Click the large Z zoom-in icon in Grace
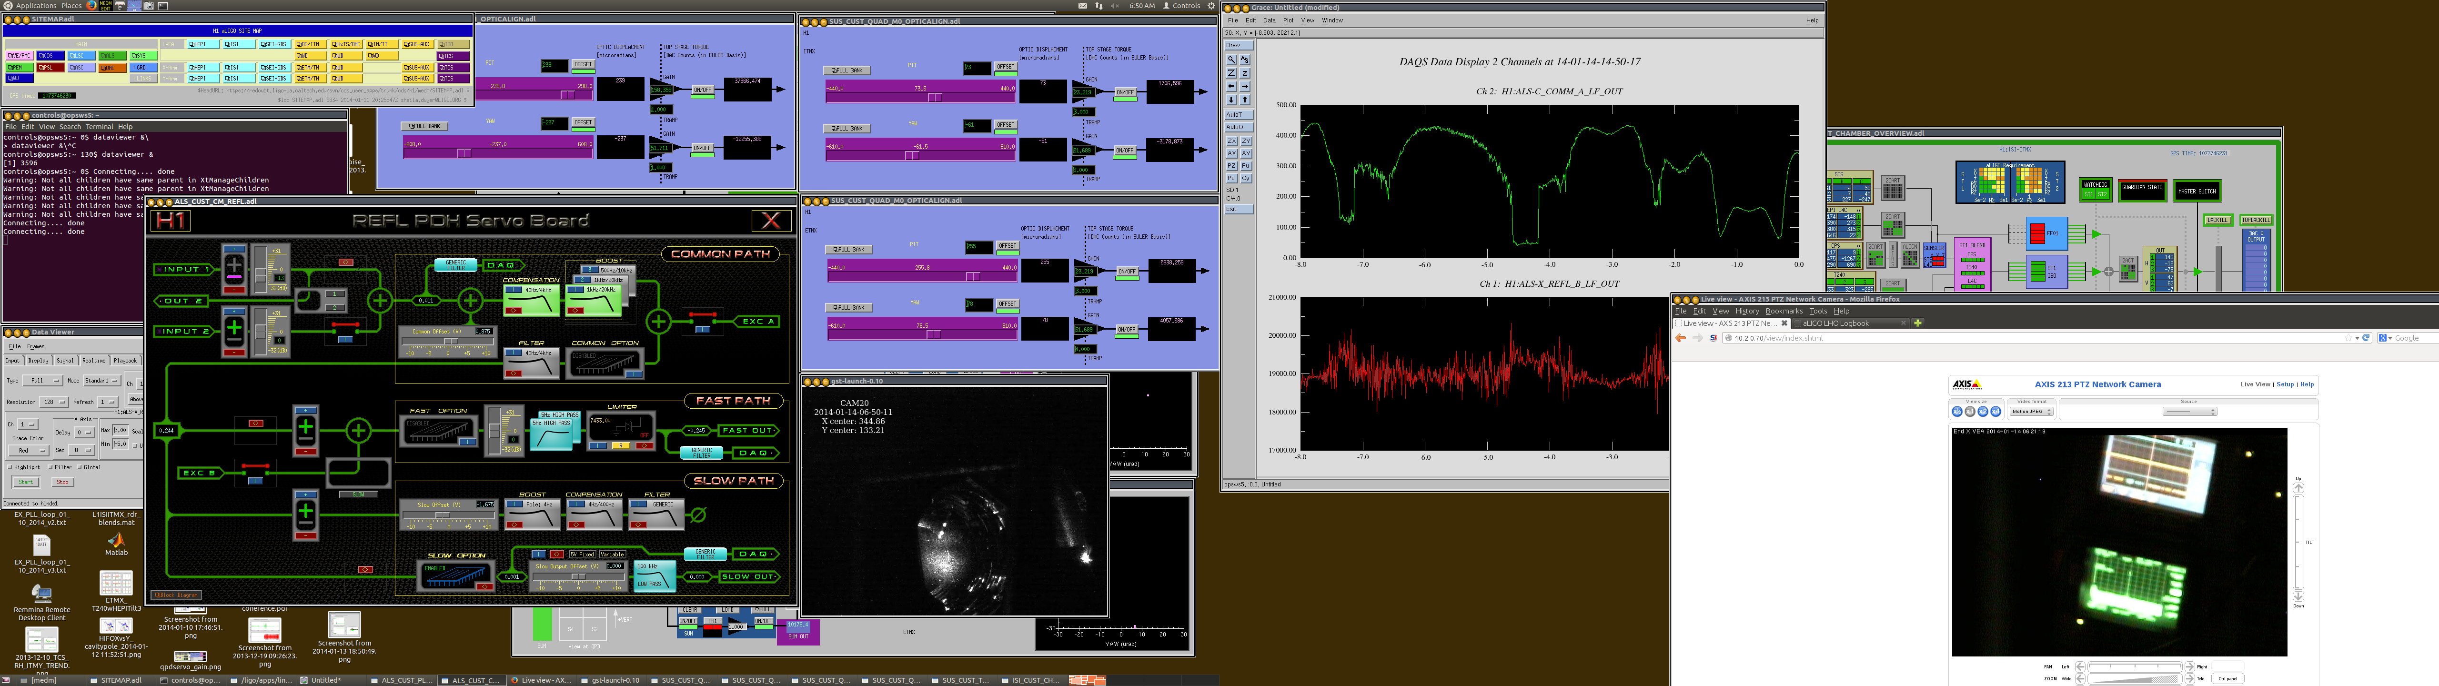The width and height of the screenshot is (2439, 686). point(1232,73)
